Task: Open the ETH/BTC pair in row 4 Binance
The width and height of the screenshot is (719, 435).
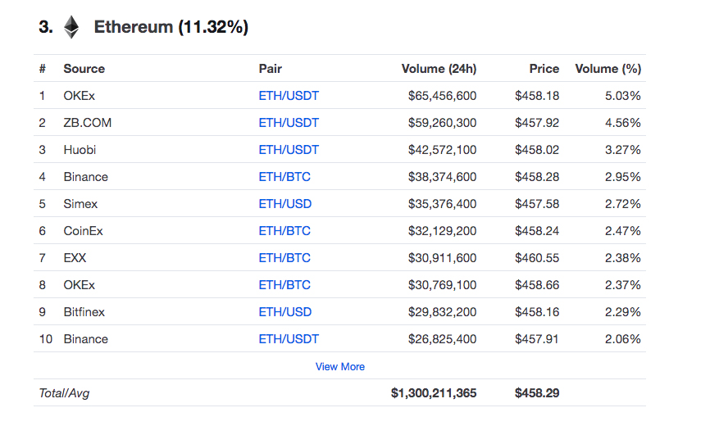Action: click(x=284, y=177)
